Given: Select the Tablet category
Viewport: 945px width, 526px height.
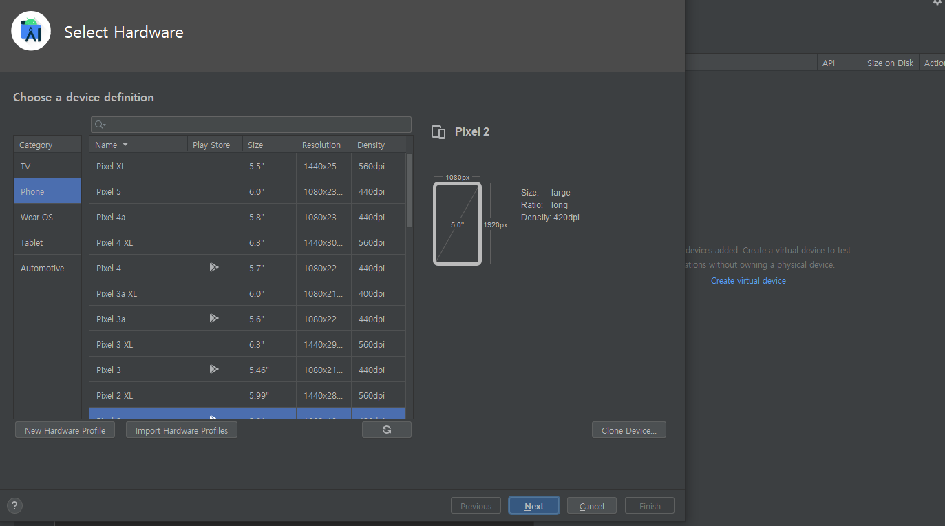Looking at the screenshot, I should click(47, 242).
